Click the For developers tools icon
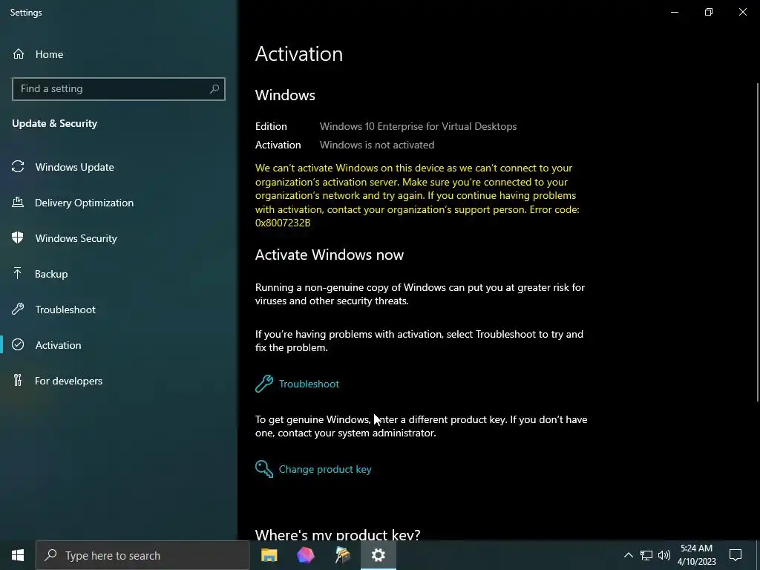This screenshot has width=760, height=570. click(x=18, y=380)
